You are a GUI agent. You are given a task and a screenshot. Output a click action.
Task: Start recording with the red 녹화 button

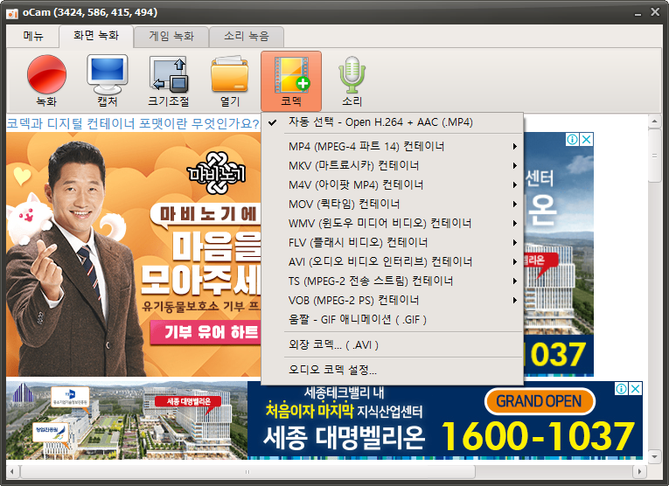tap(46, 80)
